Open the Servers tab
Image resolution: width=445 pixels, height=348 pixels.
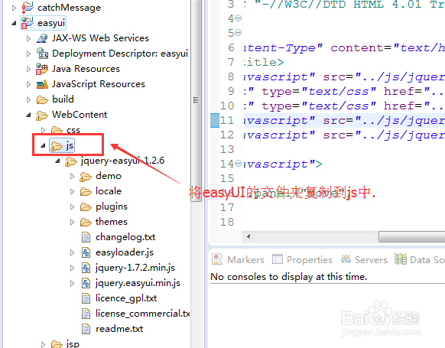tap(364, 259)
